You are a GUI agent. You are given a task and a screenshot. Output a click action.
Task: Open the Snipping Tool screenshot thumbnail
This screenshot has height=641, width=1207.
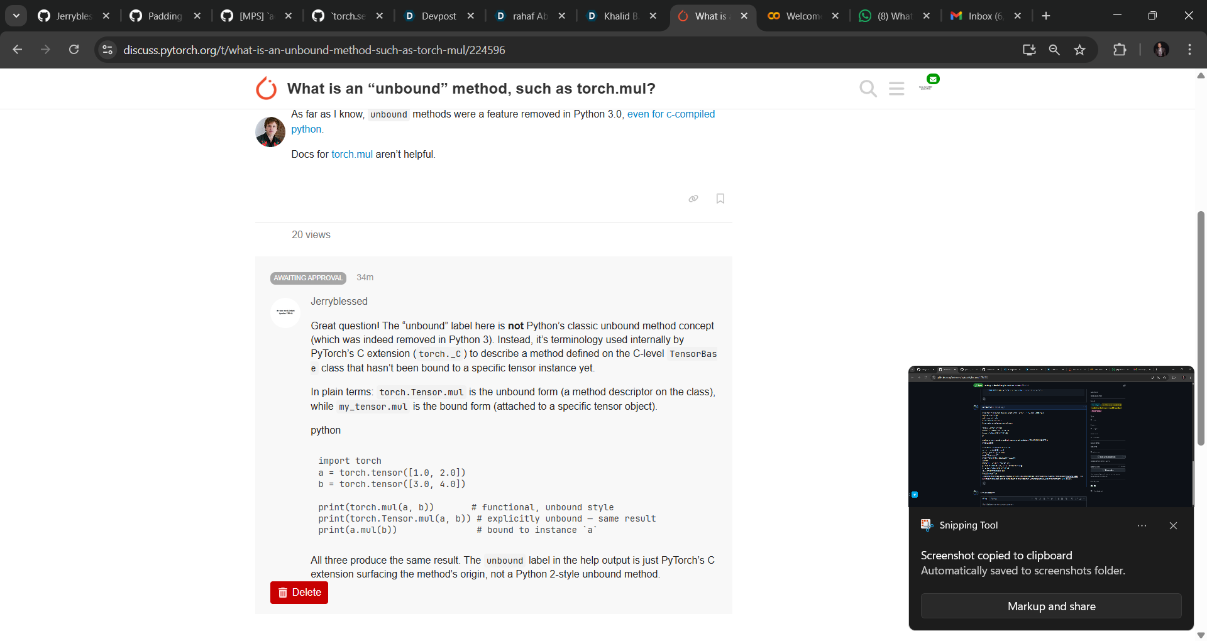click(x=1051, y=437)
